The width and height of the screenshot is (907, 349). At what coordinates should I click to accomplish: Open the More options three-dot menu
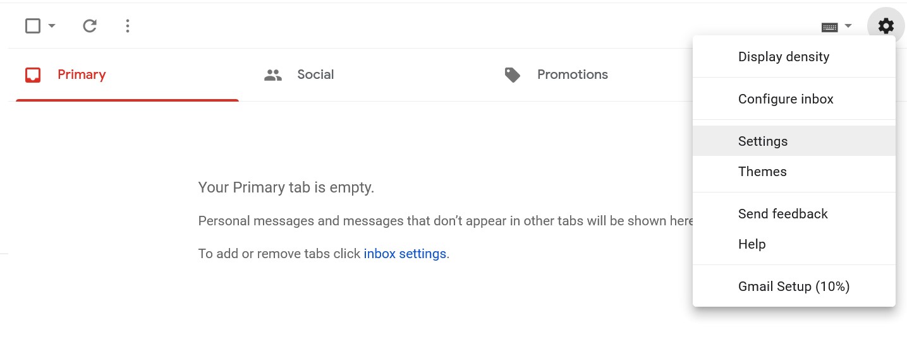coord(128,26)
